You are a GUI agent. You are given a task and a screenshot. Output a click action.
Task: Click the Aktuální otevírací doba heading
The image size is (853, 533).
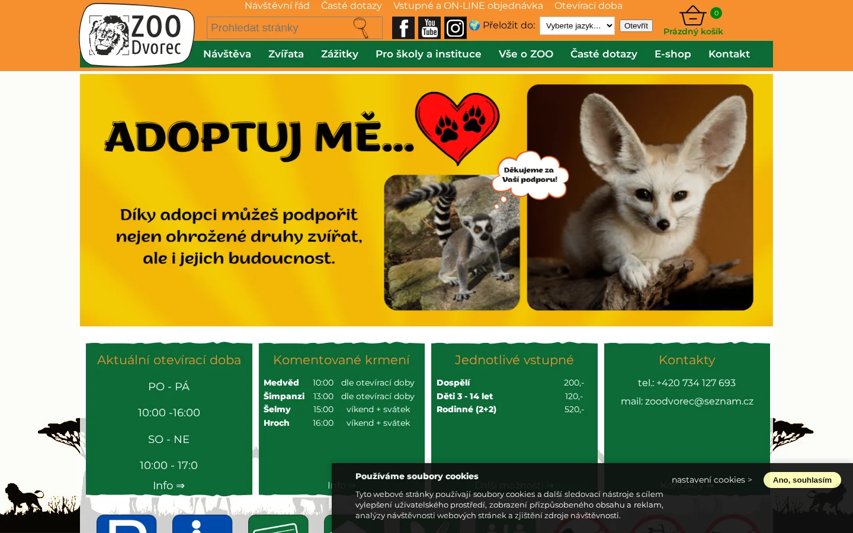click(x=169, y=360)
